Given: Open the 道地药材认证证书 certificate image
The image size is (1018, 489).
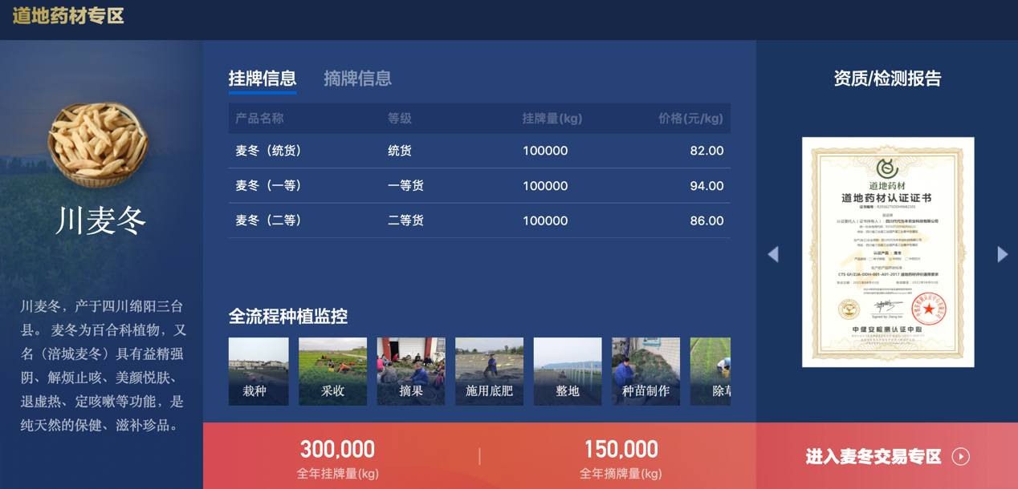Looking at the screenshot, I should [x=887, y=251].
